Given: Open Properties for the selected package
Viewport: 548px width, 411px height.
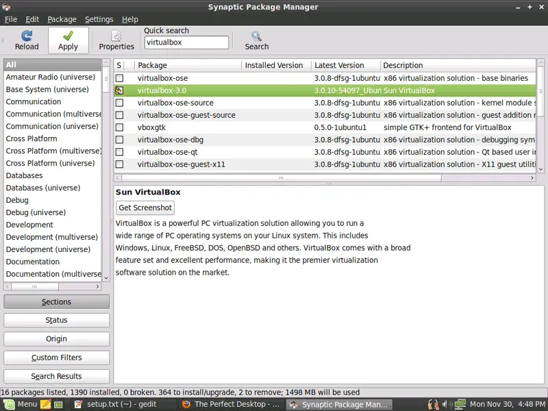Looking at the screenshot, I should coord(116,40).
